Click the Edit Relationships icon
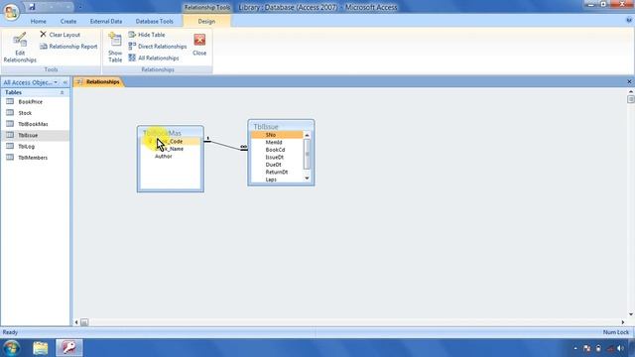 (20, 40)
